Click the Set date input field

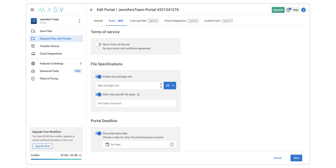[139, 144]
